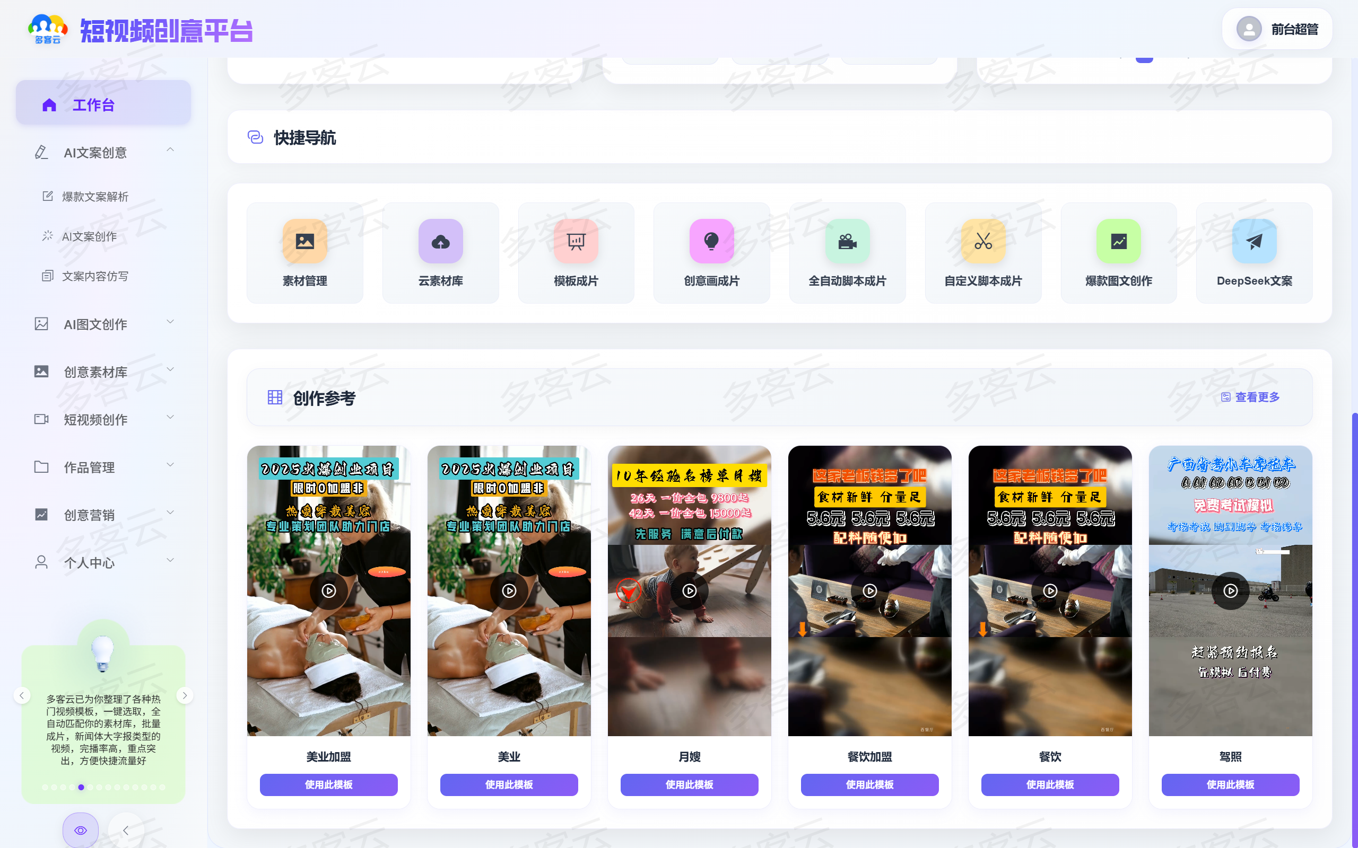Click the 爆款图文创作 chart icon
Screen dimensions: 1358x848
pyautogui.click(x=1118, y=241)
